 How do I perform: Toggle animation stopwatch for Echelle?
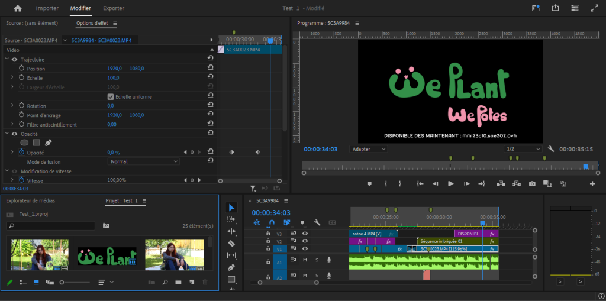[x=21, y=77]
